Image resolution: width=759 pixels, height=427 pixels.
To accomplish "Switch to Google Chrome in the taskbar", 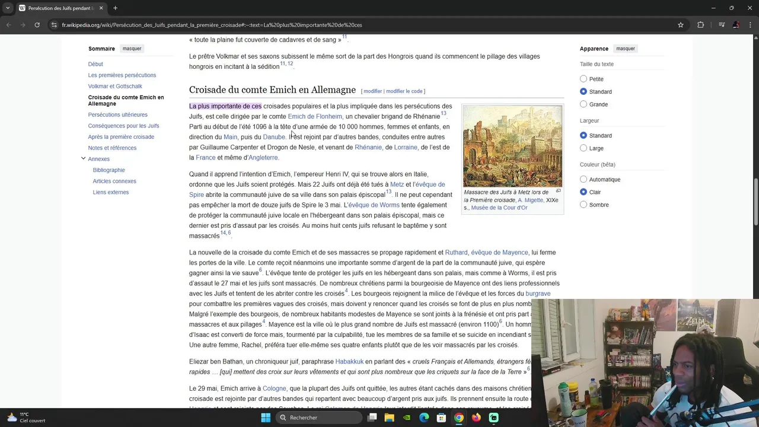I will click(459, 418).
